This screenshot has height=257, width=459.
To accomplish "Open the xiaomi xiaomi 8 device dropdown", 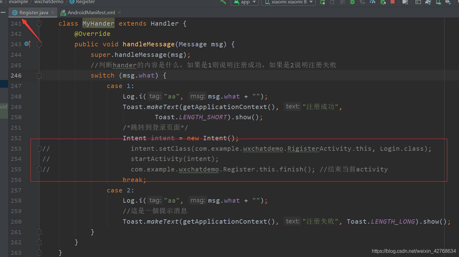I will 288,2.
